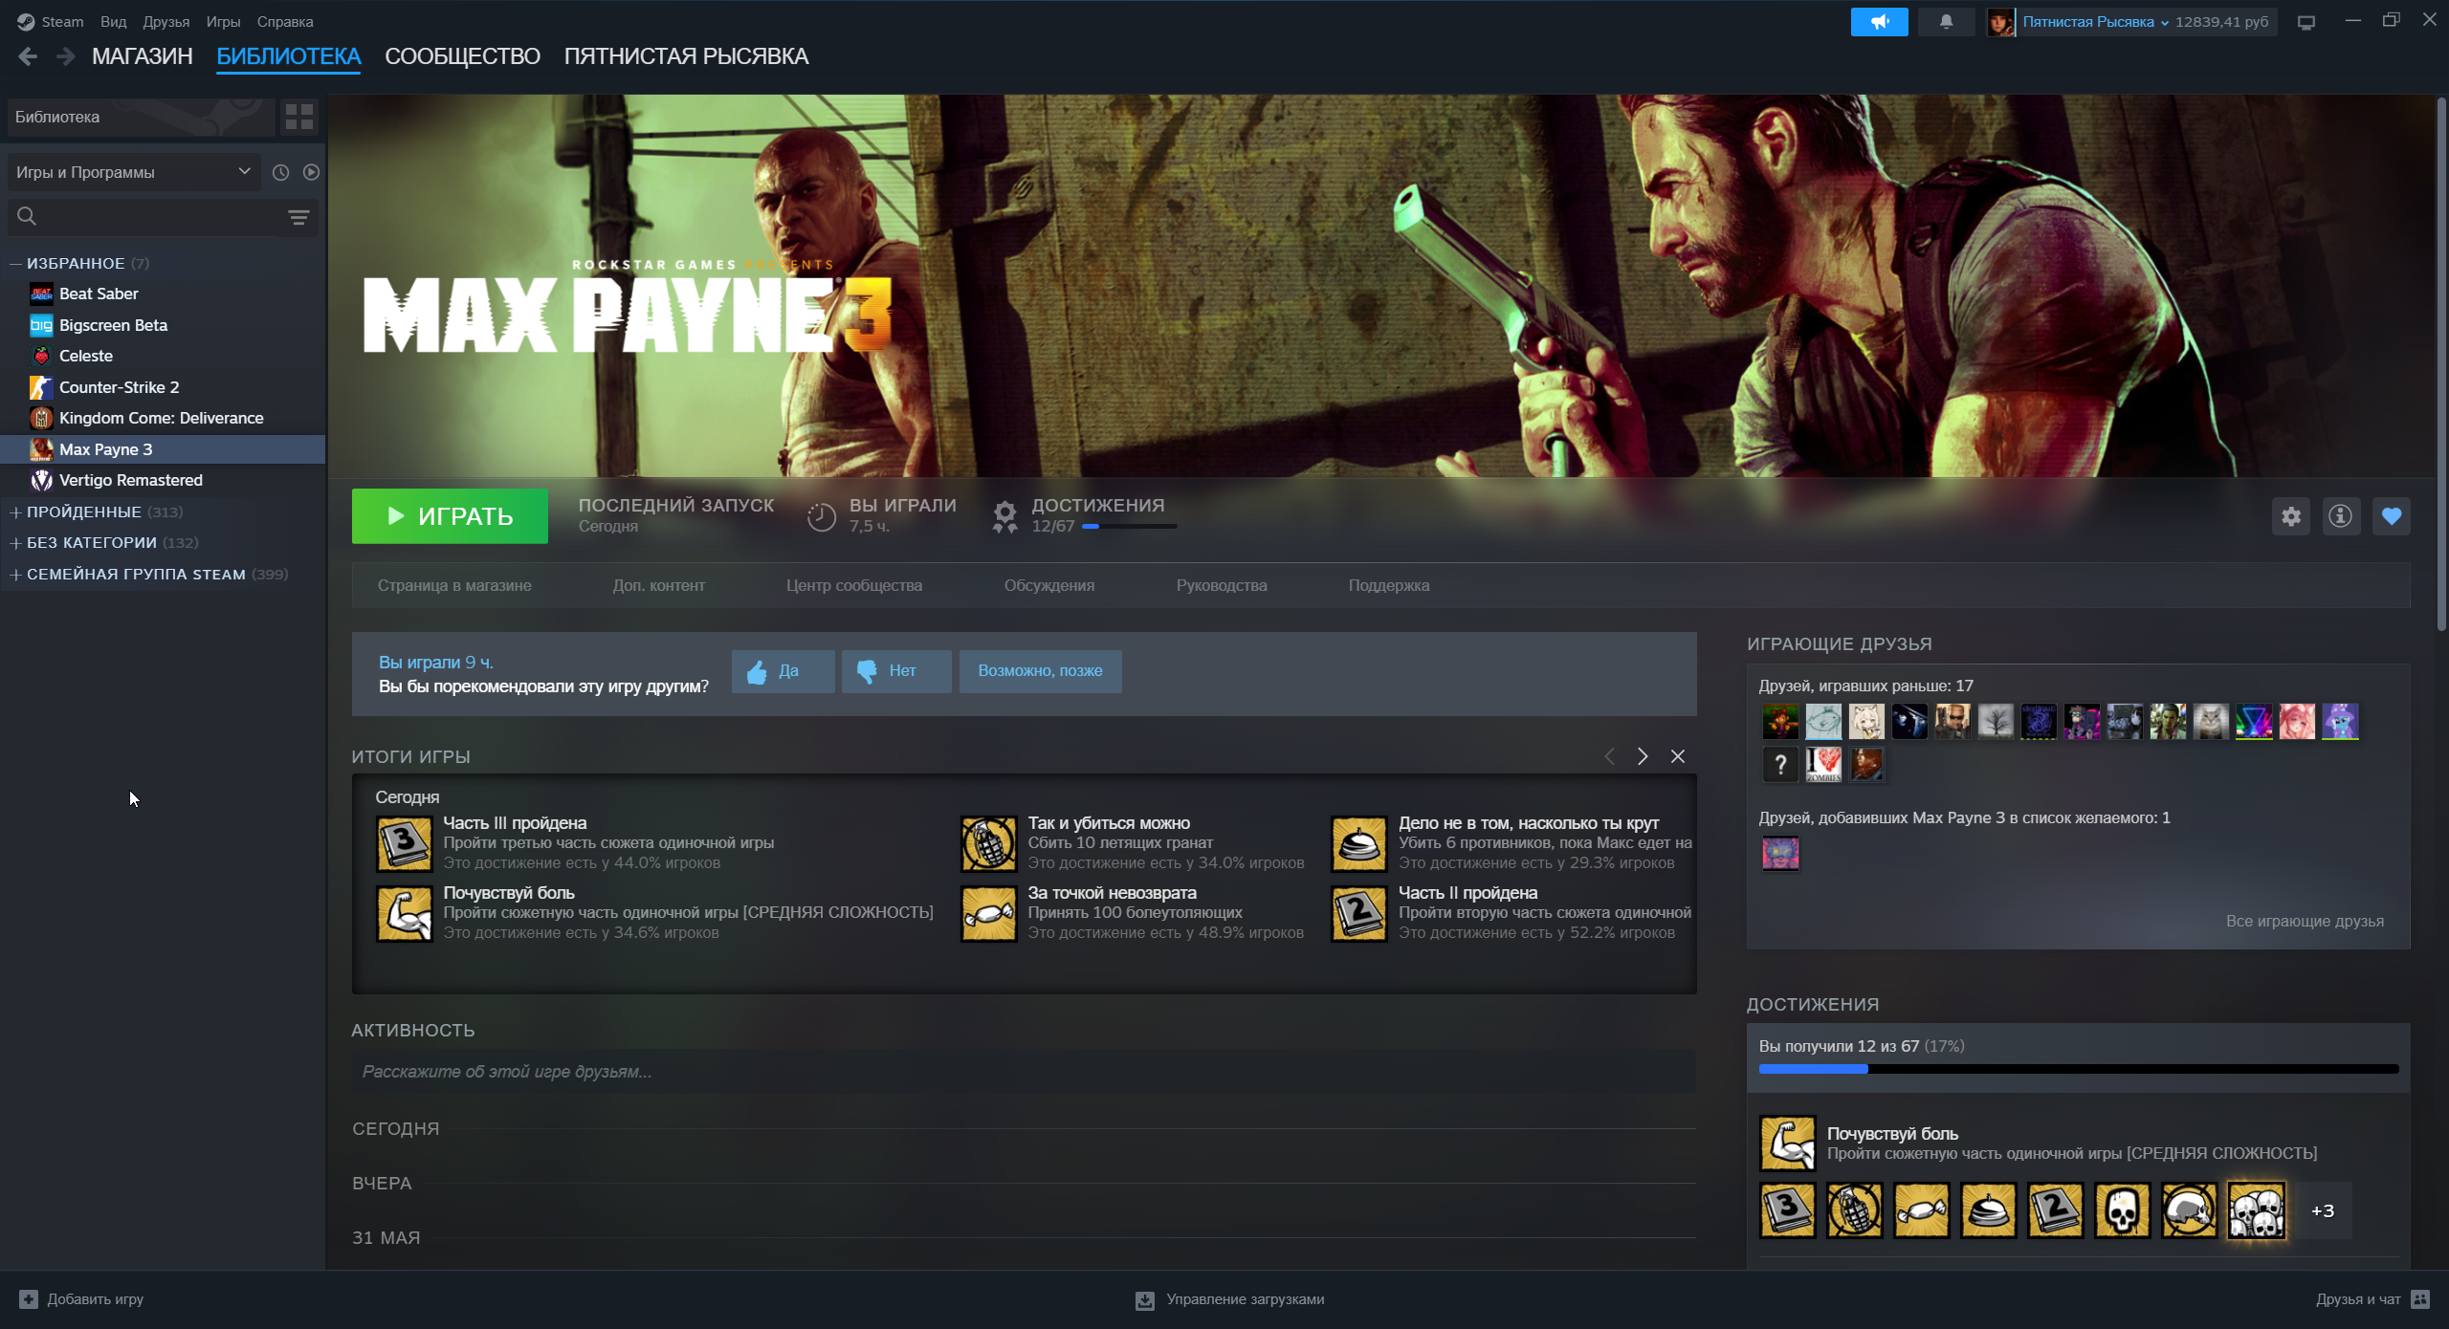This screenshot has width=2449, height=1329.
Task: Go forward with the right arrow navigation icon
Action: pyautogui.click(x=65, y=56)
